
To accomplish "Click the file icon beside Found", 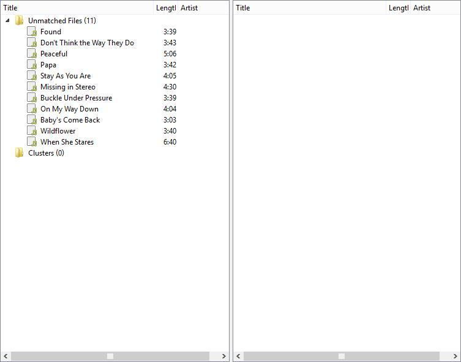I will (x=32, y=31).
